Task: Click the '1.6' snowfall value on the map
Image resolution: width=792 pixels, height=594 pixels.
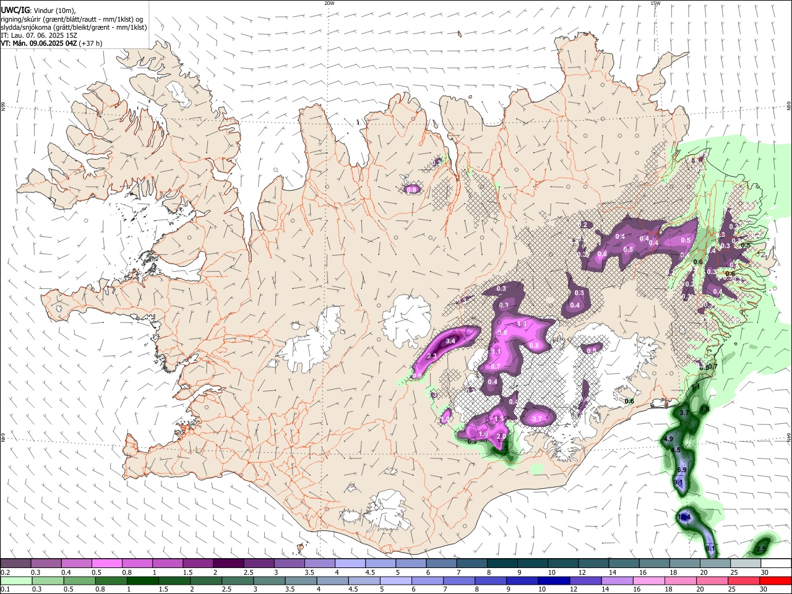Action: (483, 434)
